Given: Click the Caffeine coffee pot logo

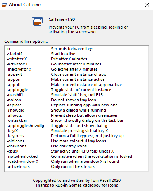Looking at the screenshot, I should [x=38, y=21].
